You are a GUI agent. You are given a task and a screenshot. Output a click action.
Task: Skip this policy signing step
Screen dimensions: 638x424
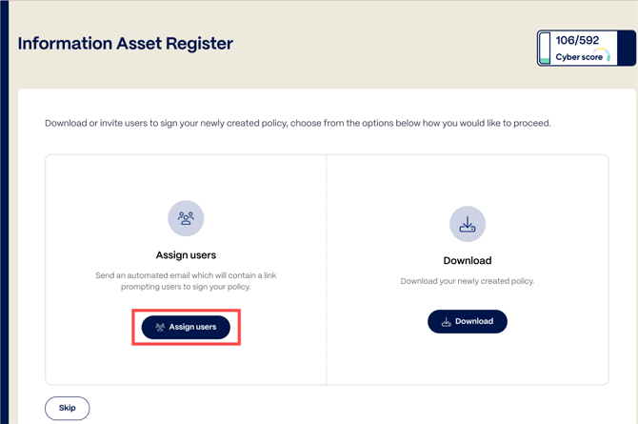point(67,408)
